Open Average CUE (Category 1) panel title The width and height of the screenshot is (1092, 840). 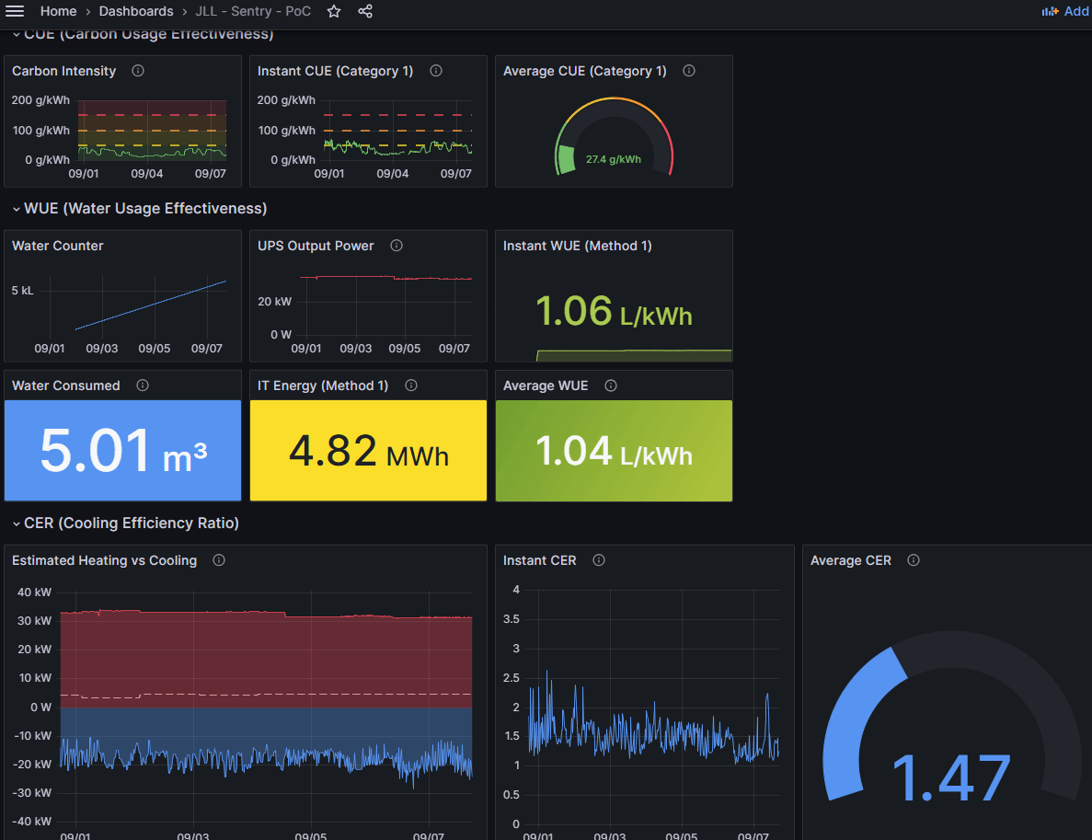click(585, 71)
